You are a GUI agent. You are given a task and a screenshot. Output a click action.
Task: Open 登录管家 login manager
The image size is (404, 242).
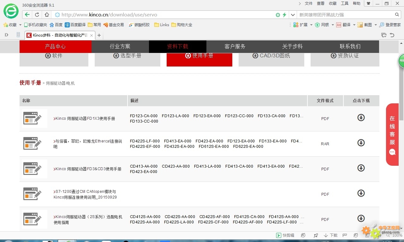[390, 25]
